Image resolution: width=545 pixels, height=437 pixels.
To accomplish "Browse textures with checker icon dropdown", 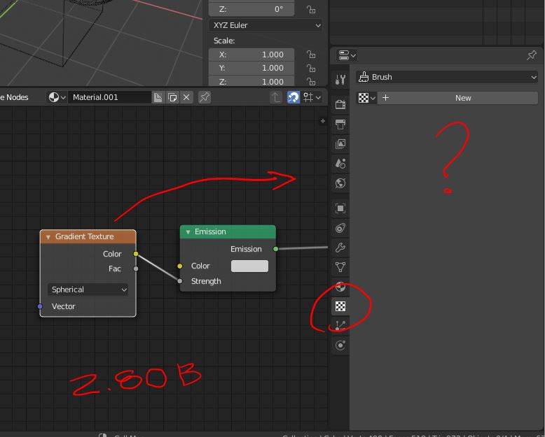I will [366, 98].
